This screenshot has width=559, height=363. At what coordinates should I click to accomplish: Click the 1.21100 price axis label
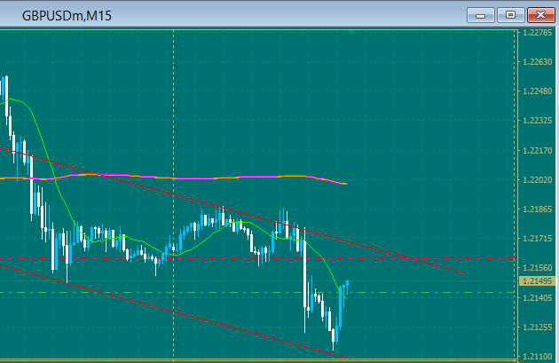537,356
